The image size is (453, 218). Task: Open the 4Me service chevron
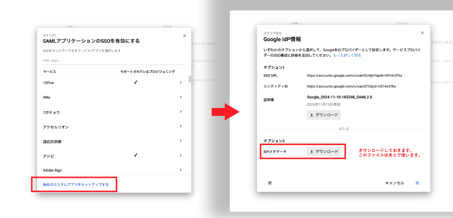click(181, 97)
